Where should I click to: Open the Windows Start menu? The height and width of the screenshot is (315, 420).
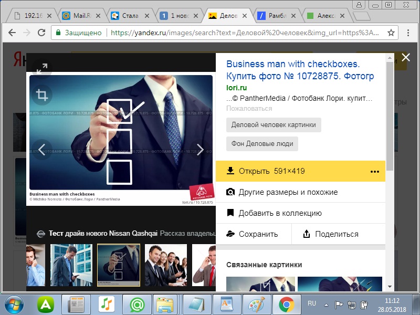pos(14,304)
